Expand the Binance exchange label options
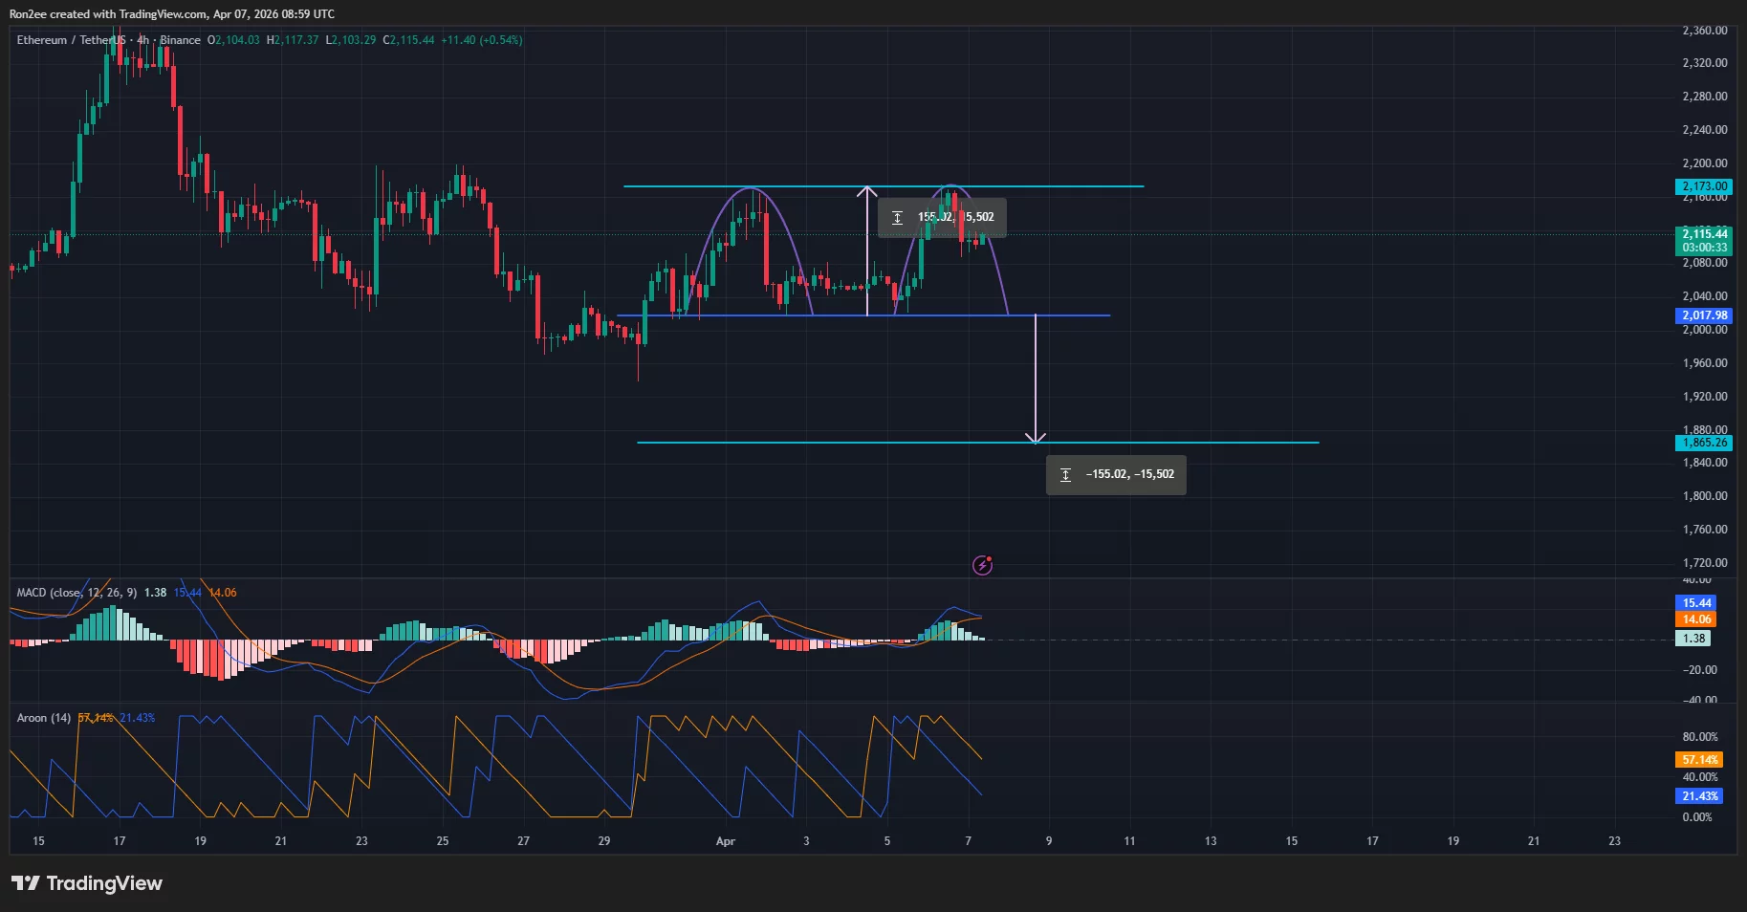The image size is (1747, 912). click(x=182, y=40)
